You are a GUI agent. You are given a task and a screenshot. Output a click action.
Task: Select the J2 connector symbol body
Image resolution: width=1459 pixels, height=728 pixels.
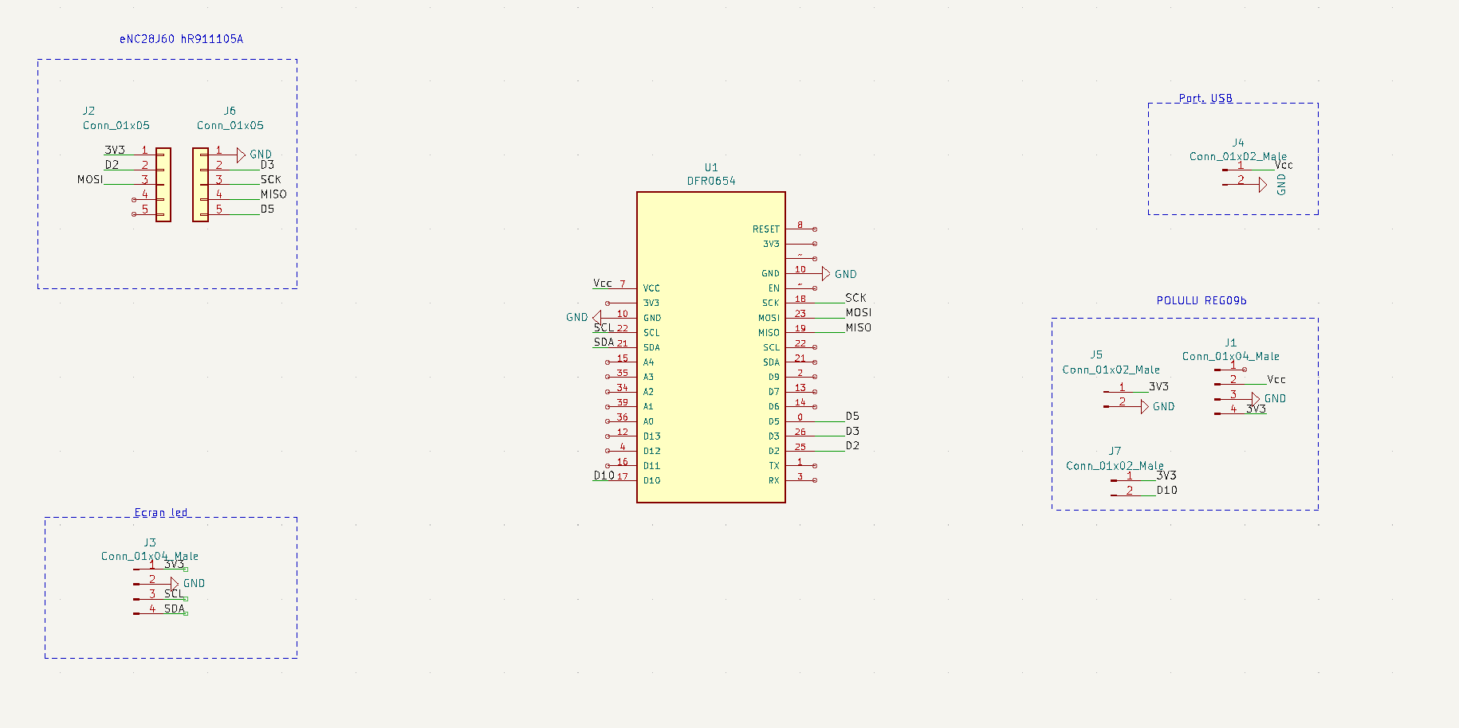163,184
